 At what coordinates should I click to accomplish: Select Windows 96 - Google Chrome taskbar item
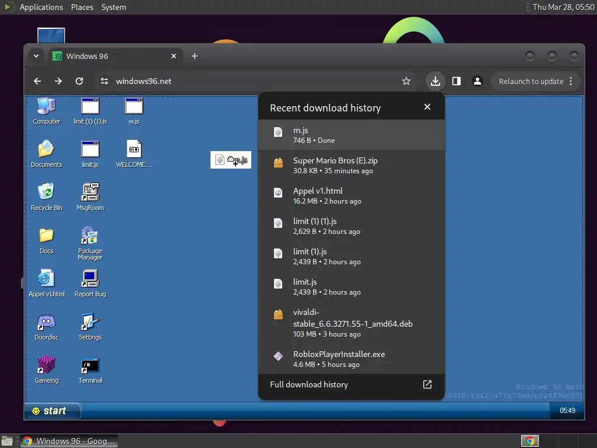tap(69, 441)
